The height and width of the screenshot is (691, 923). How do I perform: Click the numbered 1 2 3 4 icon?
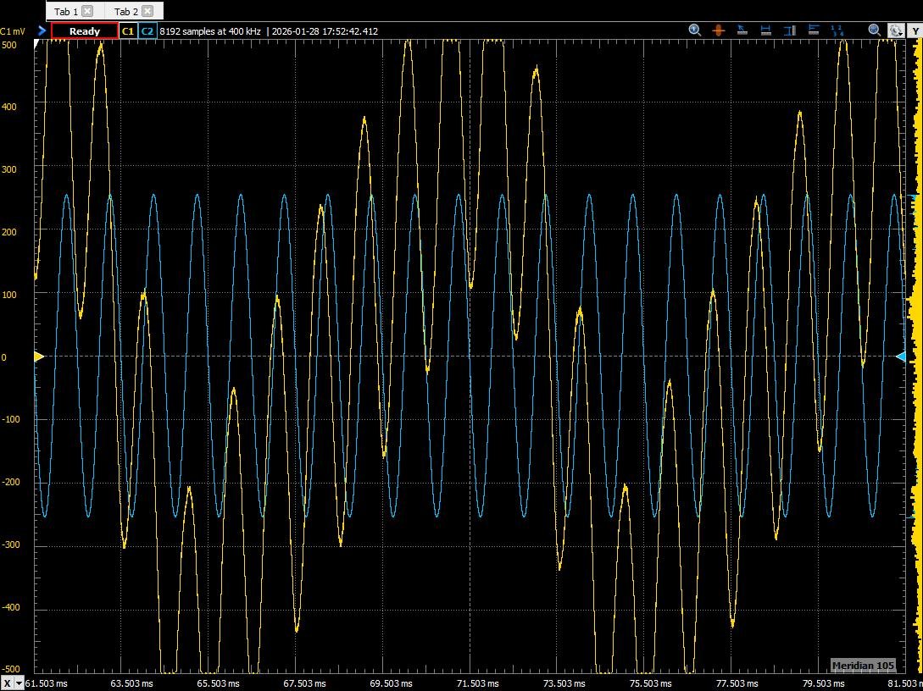[x=837, y=30]
